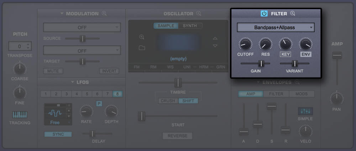The height and width of the screenshot is (151, 356).
Task: Toggle the modulation INVERT button
Action: [x=109, y=71]
